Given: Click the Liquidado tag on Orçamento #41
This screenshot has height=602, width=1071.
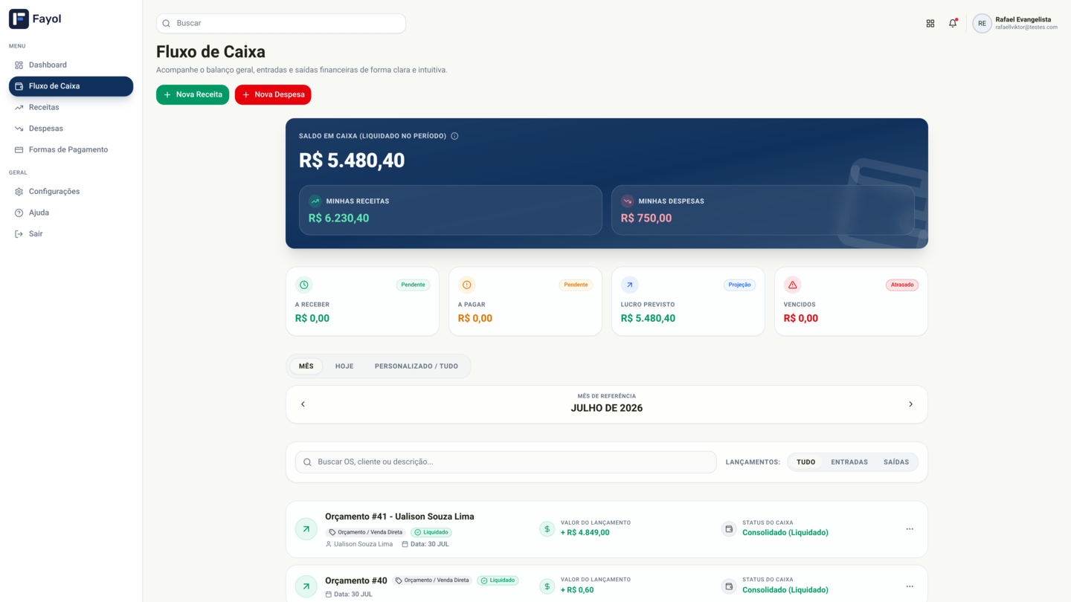Looking at the screenshot, I should pyautogui.click(x=431, y=533).
